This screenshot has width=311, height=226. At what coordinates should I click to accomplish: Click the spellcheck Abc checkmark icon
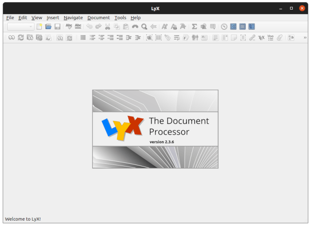(x=69, y=27)
